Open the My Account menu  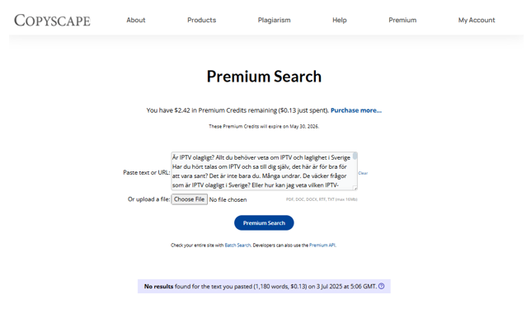tap(477, 20)
